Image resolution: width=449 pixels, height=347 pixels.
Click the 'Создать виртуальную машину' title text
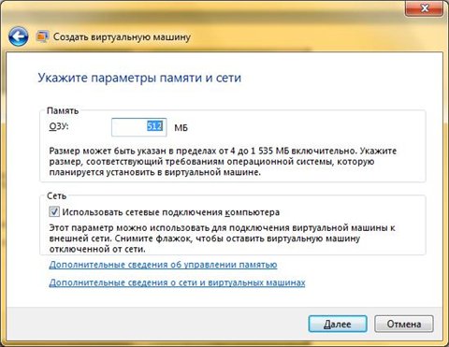coord(122,36)
